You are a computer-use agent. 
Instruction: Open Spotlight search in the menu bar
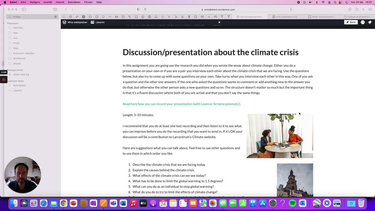[335, 2]
